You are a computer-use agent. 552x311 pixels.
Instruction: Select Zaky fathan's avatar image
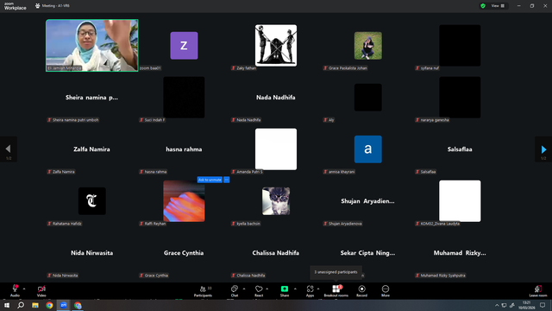(276, 46)
